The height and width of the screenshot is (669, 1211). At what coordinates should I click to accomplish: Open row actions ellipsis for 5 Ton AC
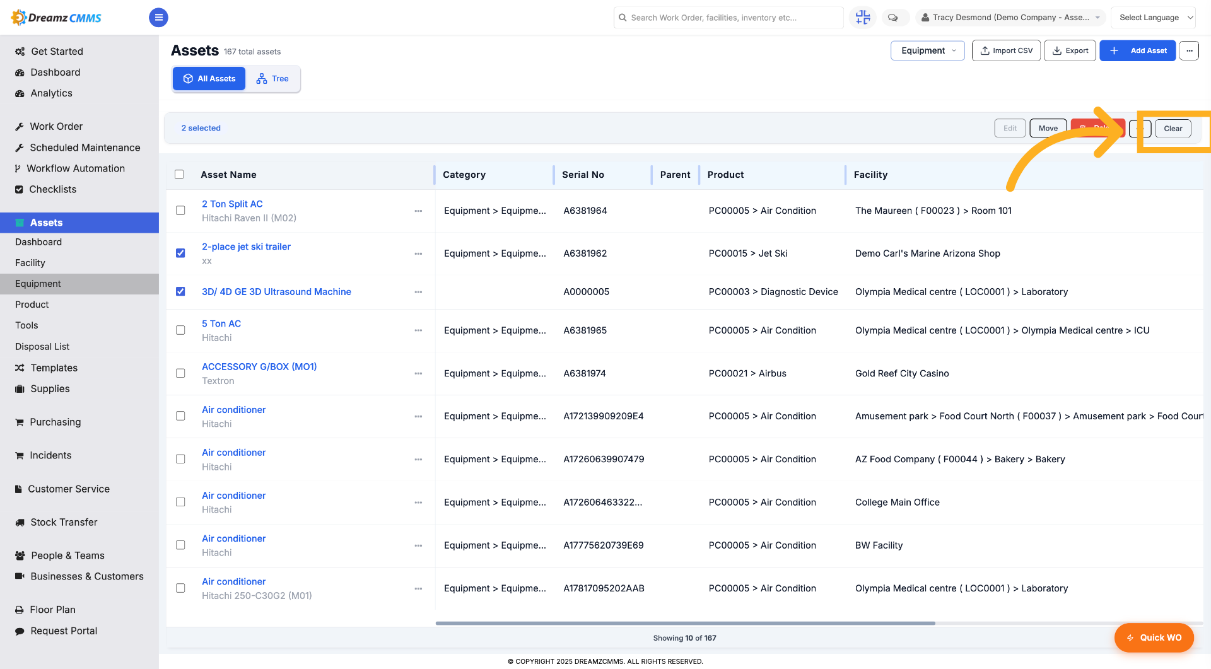coord(418,330)
